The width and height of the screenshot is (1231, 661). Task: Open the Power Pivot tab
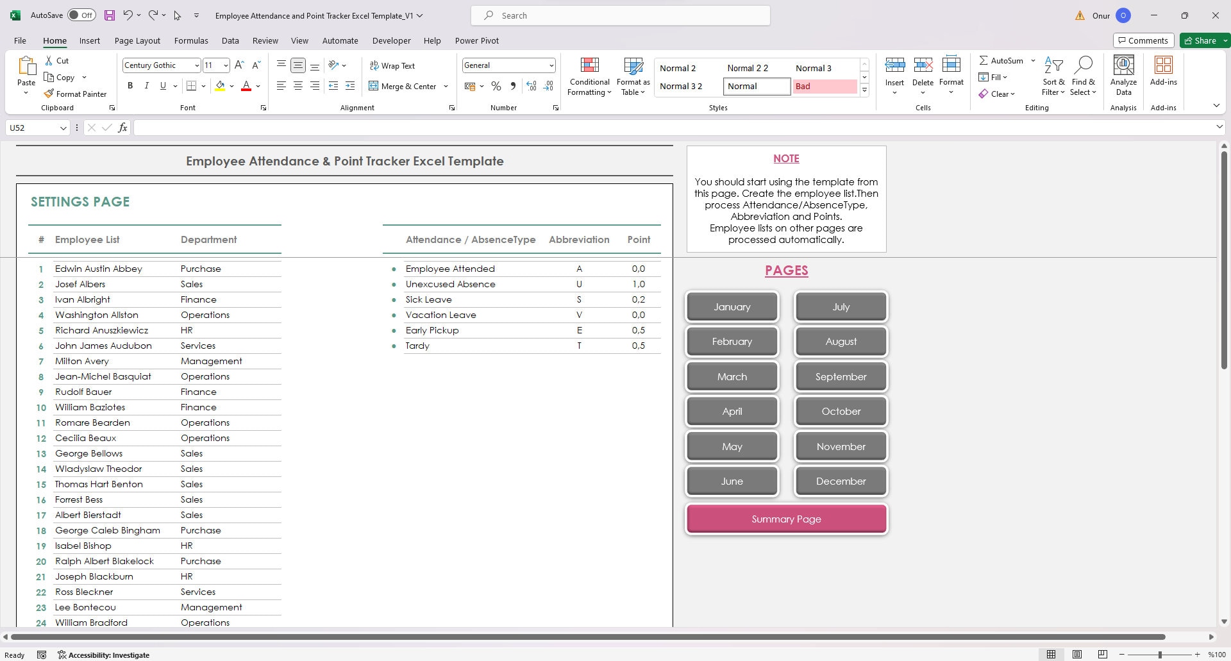click(477, 40)
